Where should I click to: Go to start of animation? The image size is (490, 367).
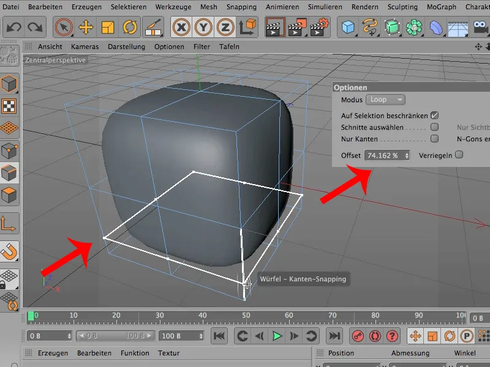click(219, 336)
